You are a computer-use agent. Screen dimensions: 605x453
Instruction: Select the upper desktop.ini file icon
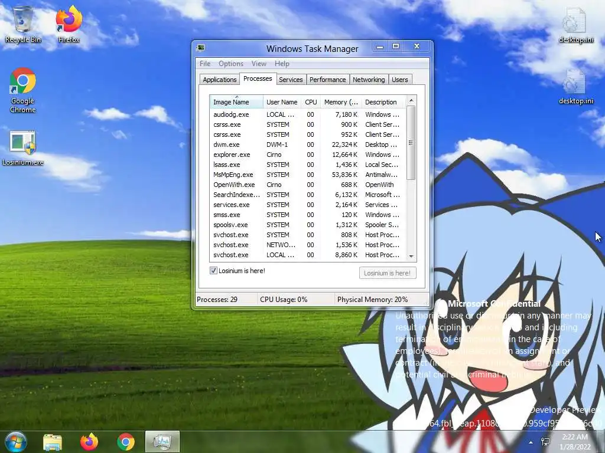[x=575, y=25]
